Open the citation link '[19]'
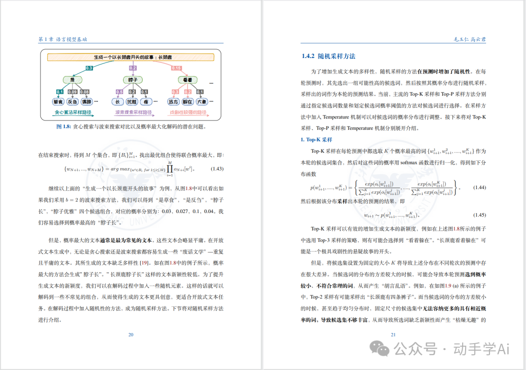 coord(144,263)
